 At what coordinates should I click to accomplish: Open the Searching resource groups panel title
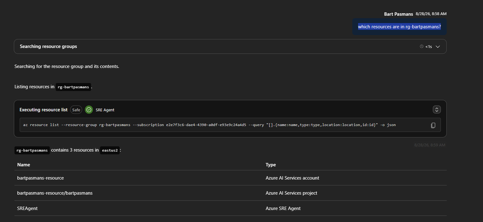[x=49, y=47]
